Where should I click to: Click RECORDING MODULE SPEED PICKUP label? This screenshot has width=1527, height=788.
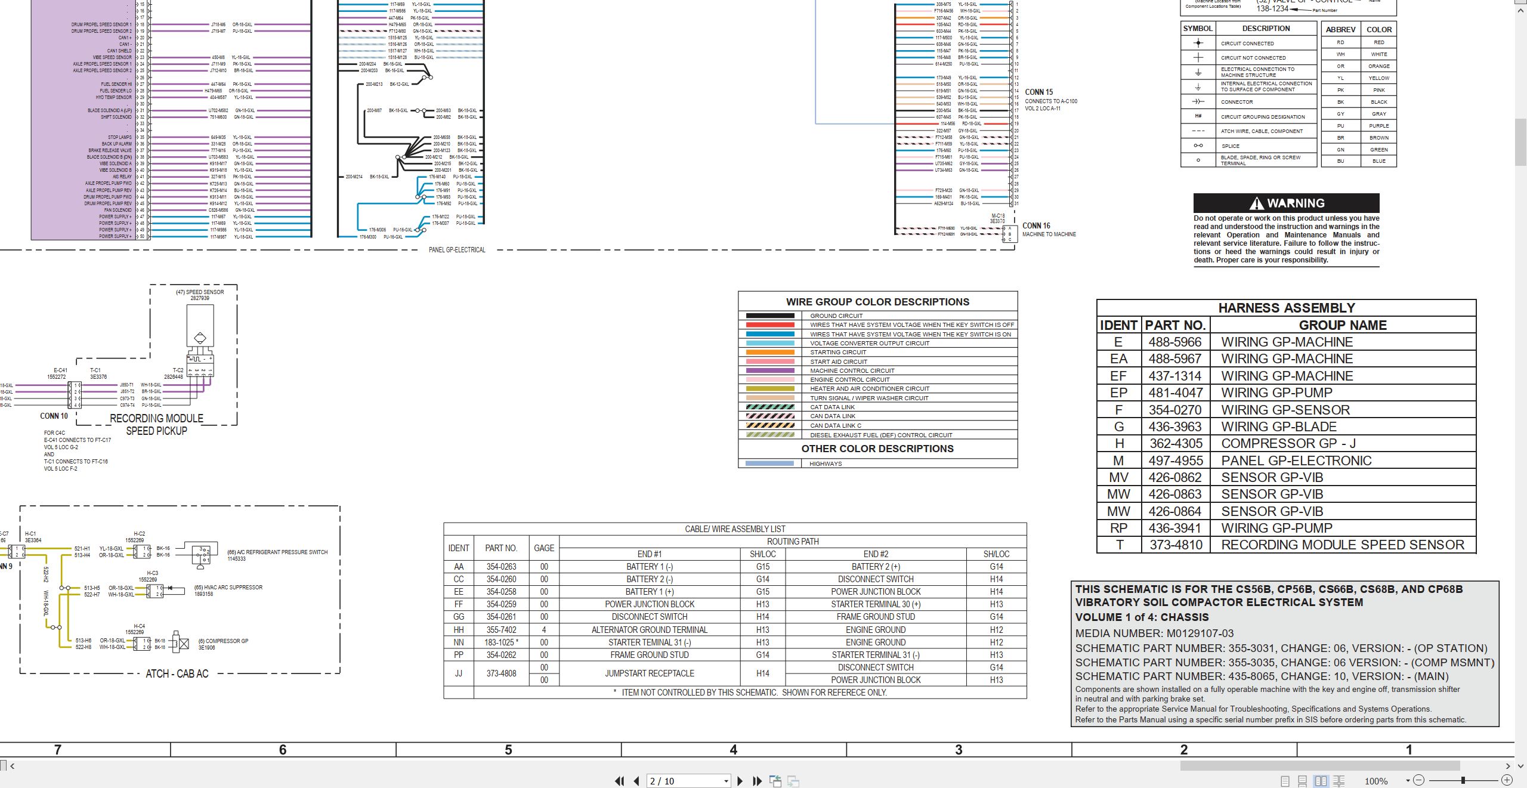(156, 425)
